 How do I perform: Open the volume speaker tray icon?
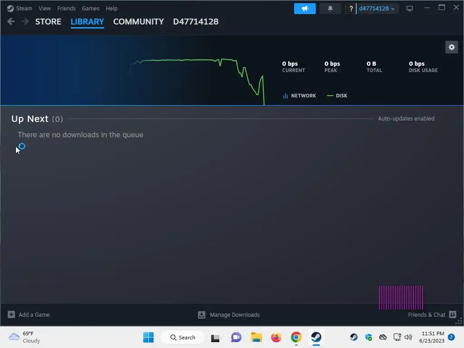tap(408, 337)
